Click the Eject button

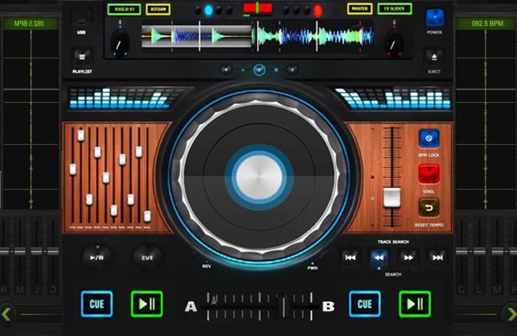click(434, 57)
